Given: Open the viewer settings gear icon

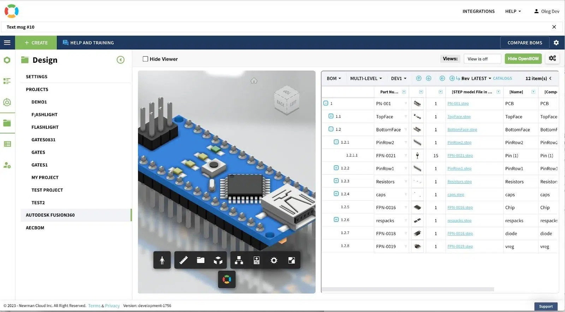Looking at the screenshot, I should 274,261.
